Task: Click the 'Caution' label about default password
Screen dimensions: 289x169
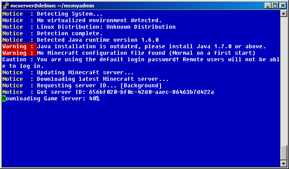Action: coord(14,60)
